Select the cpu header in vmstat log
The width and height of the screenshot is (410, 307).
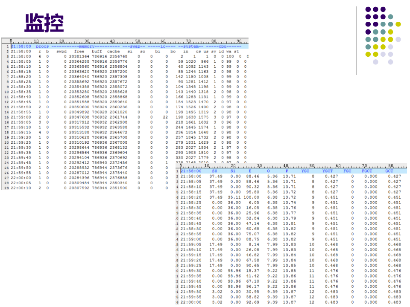pos(223,46)
